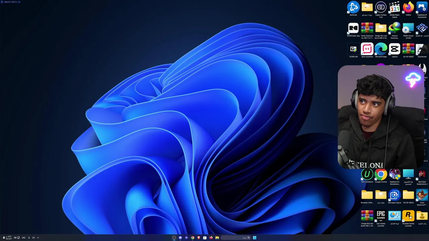Select the DS HD VIDEO yellow folder
Image resolution: width=429 pixels, height=241 pixels.
408,196
